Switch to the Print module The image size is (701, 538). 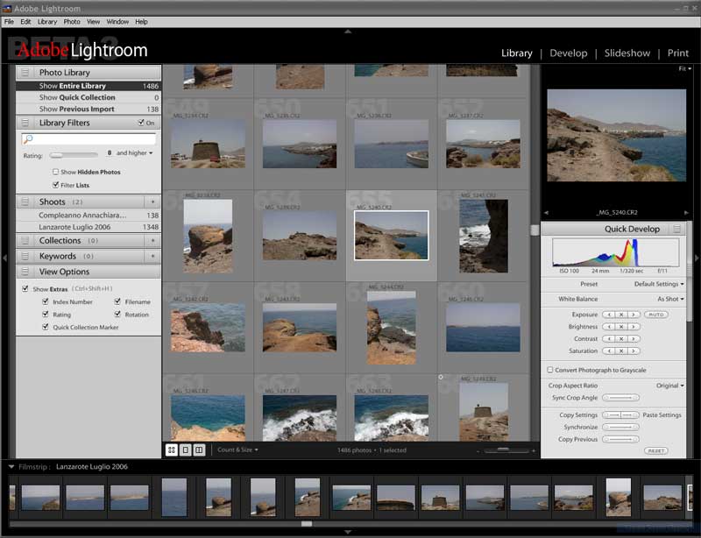(677, 53)
